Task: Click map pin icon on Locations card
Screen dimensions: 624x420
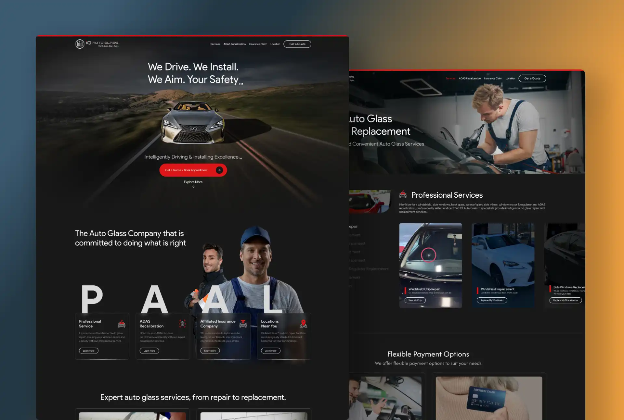Action: [x=304, y=324]
